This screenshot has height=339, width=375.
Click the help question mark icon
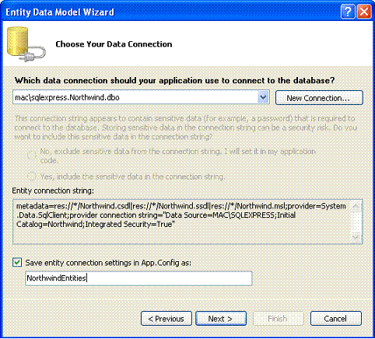point(348,12)
